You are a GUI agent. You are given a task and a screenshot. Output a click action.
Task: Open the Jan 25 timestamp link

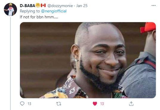(x=82, y=6)
